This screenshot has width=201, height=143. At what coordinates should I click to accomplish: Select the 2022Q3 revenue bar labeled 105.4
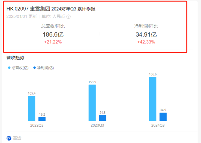click(x=32, y=108)
